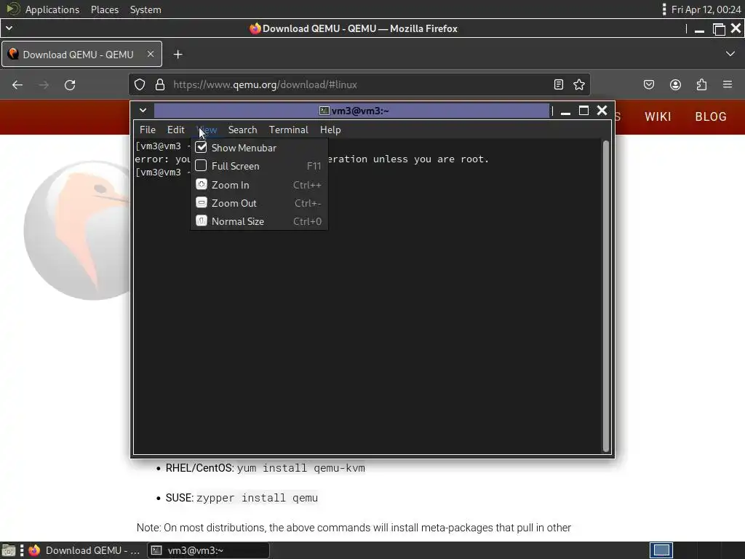Open Firefox account icon

tap(675, 84)
